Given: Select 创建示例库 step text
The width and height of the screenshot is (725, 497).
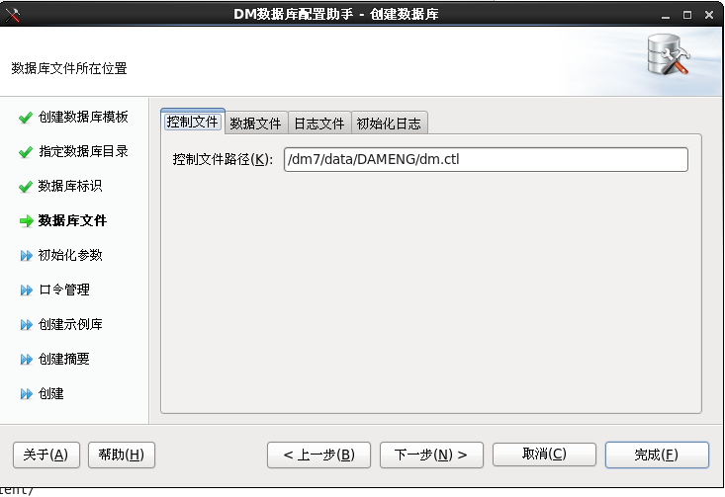Looking at the screenshot, I should (x=70, y=325).
